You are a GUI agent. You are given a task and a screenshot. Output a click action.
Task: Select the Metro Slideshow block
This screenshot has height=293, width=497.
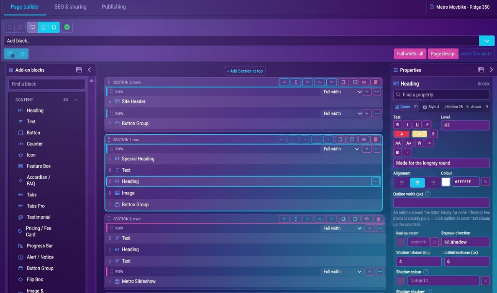coord(245,281)
